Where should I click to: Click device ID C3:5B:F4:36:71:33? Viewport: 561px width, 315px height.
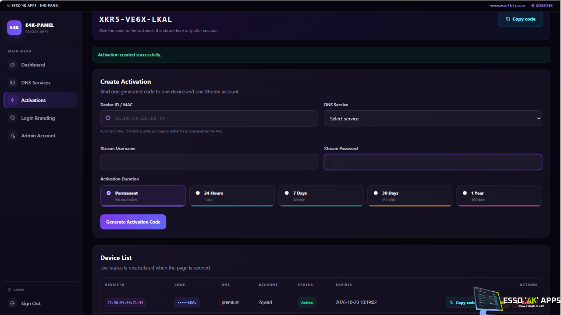(x=125, y=302)
